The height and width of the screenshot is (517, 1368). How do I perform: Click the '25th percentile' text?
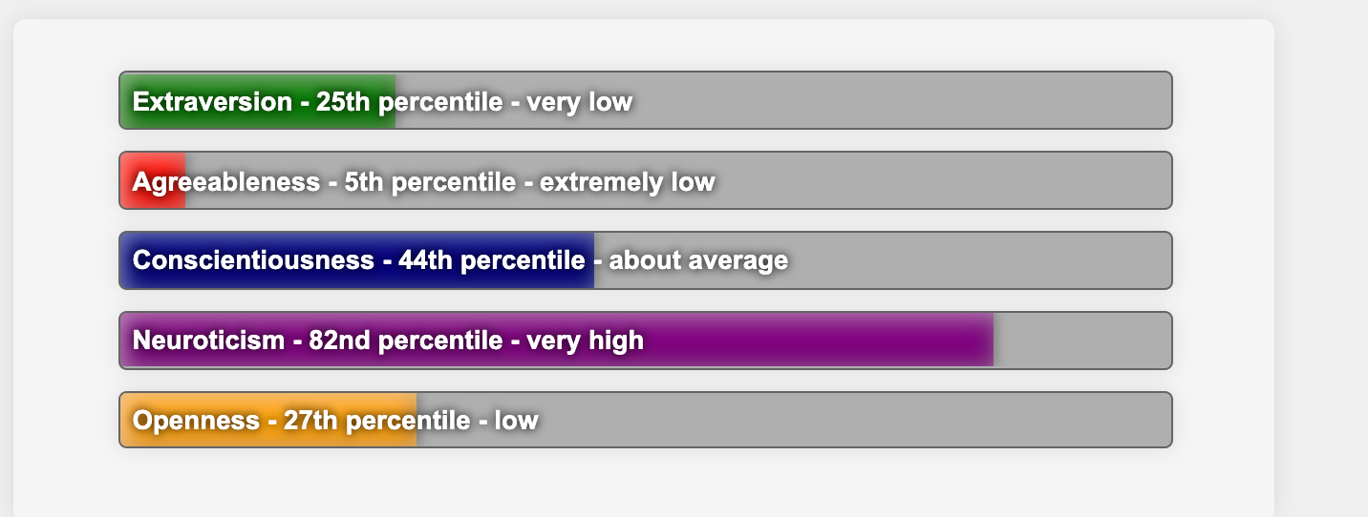click(410, 102)
